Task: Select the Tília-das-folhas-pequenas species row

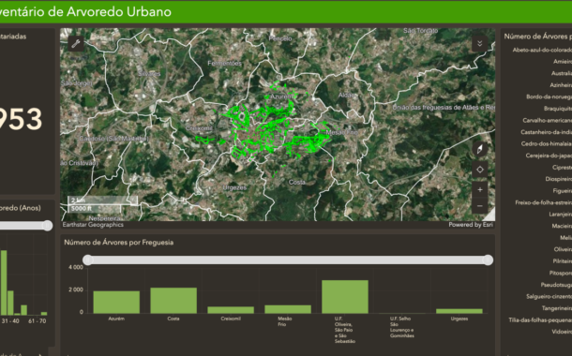Action: [540, 320]
